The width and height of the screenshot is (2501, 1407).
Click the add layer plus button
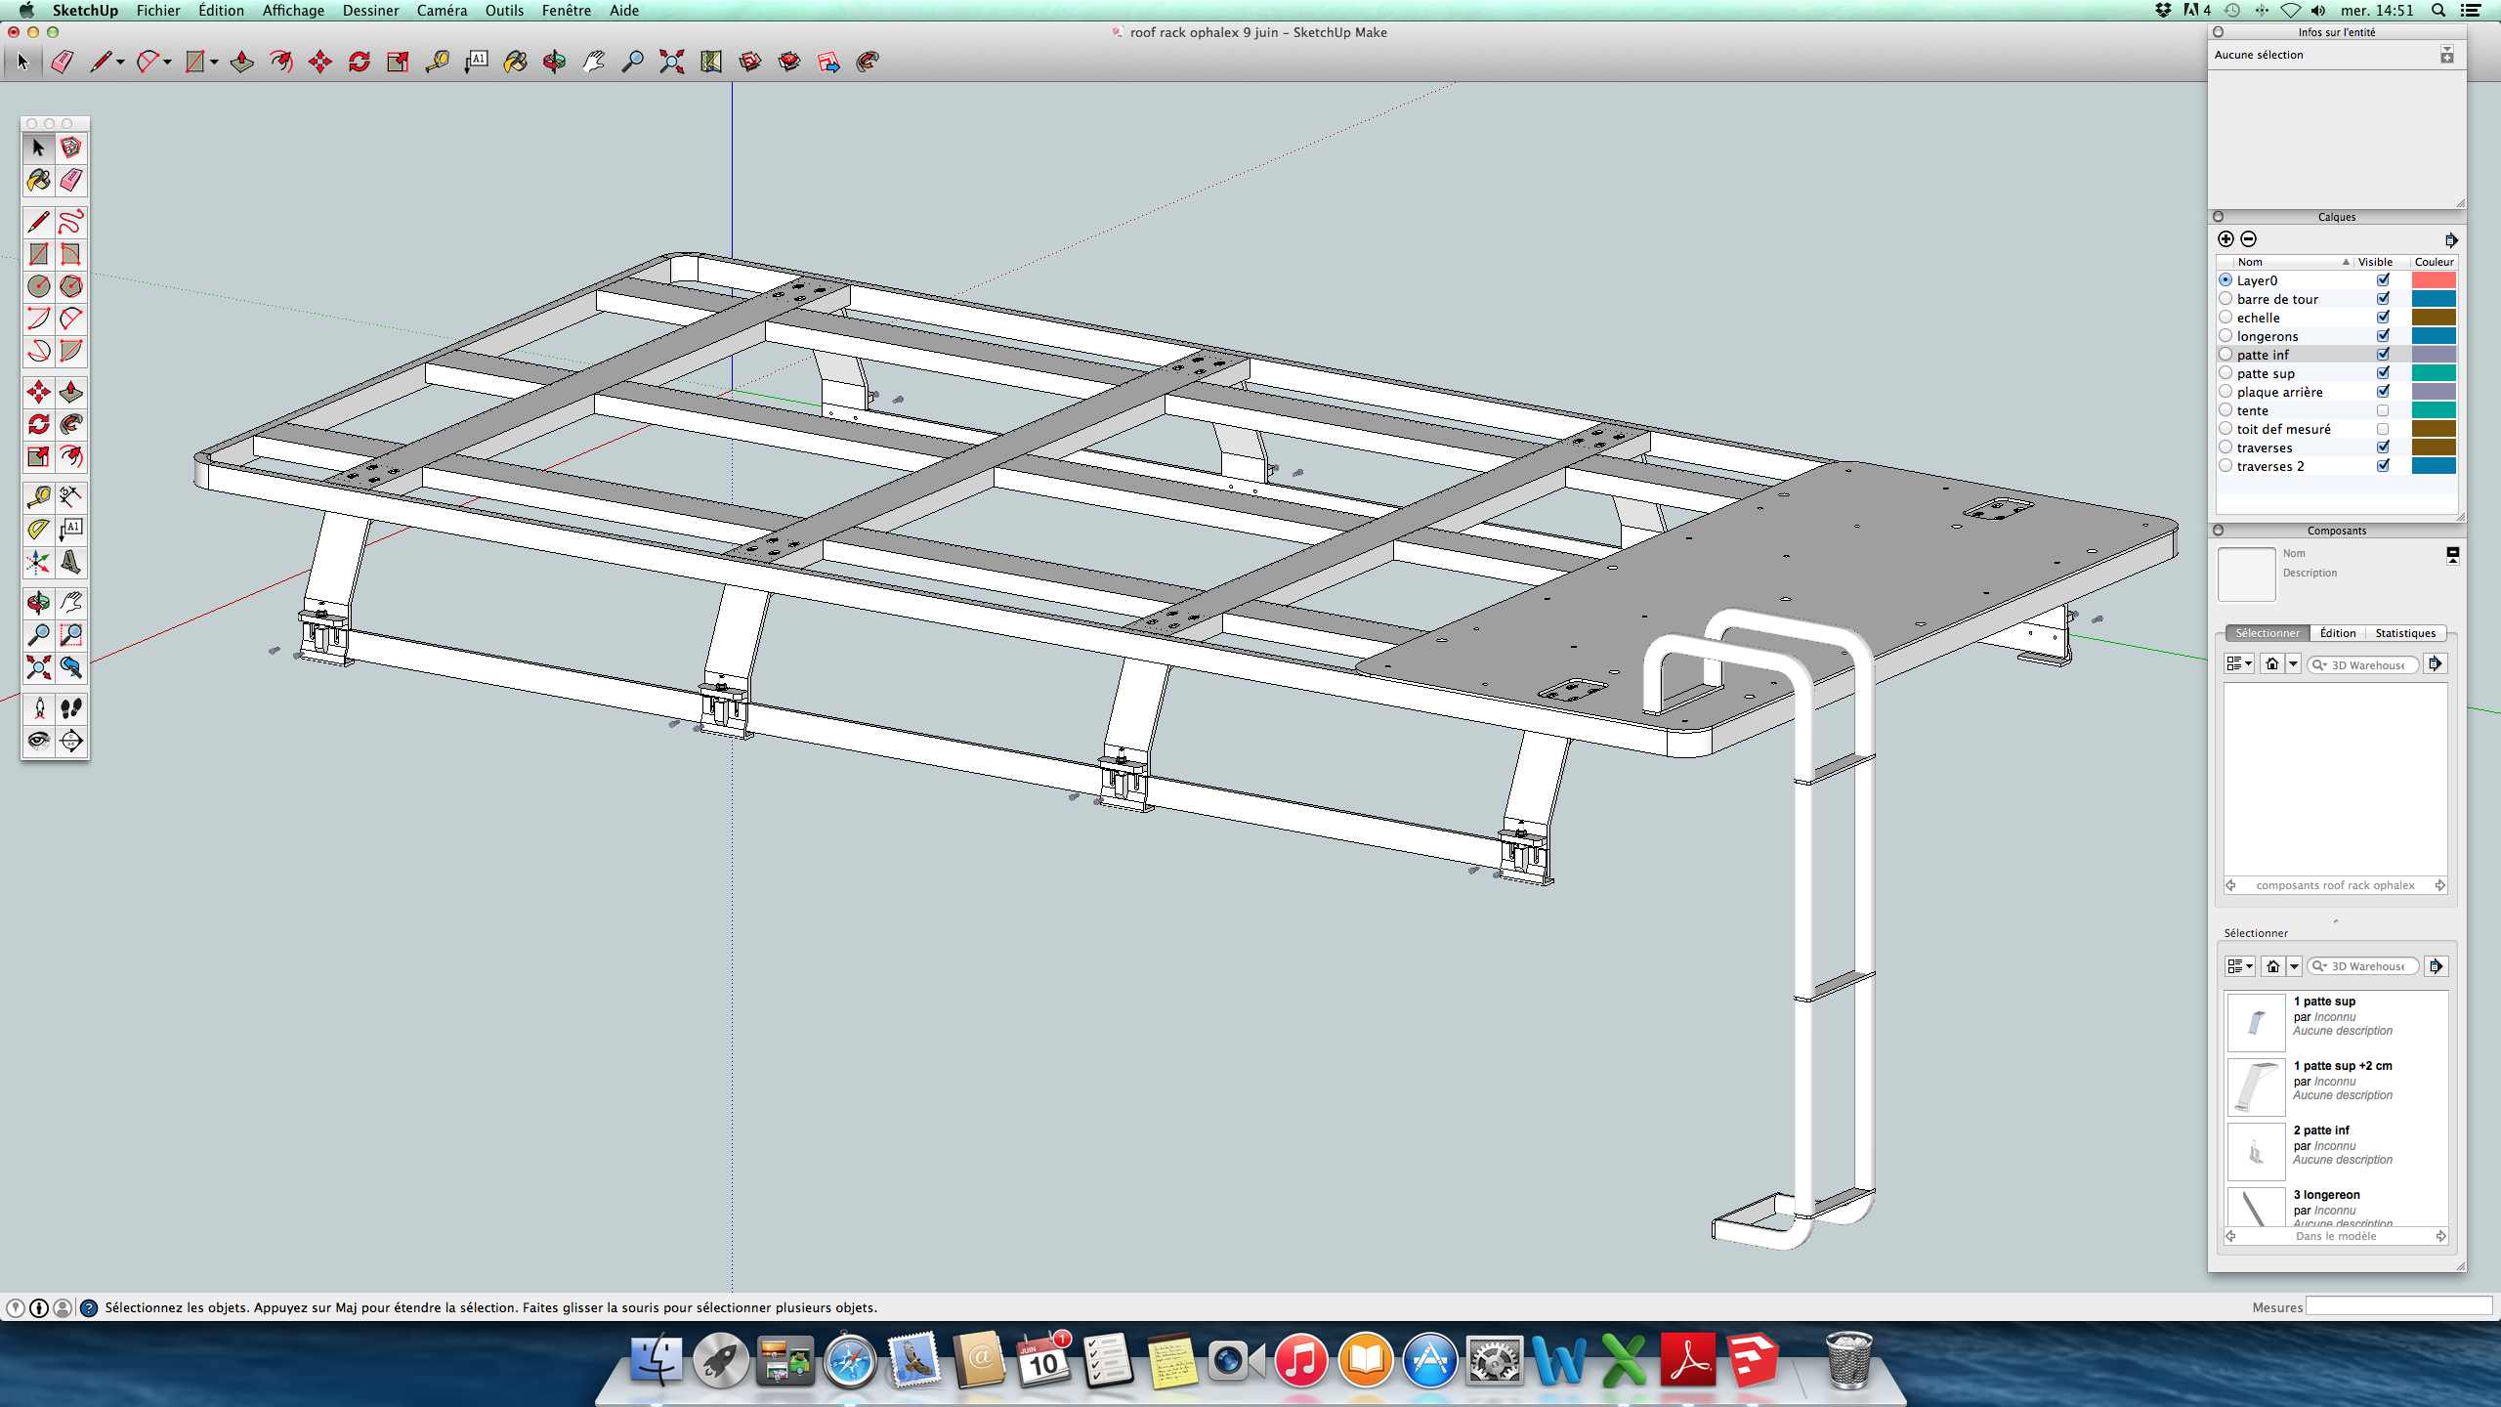(x=2225, y=239)
